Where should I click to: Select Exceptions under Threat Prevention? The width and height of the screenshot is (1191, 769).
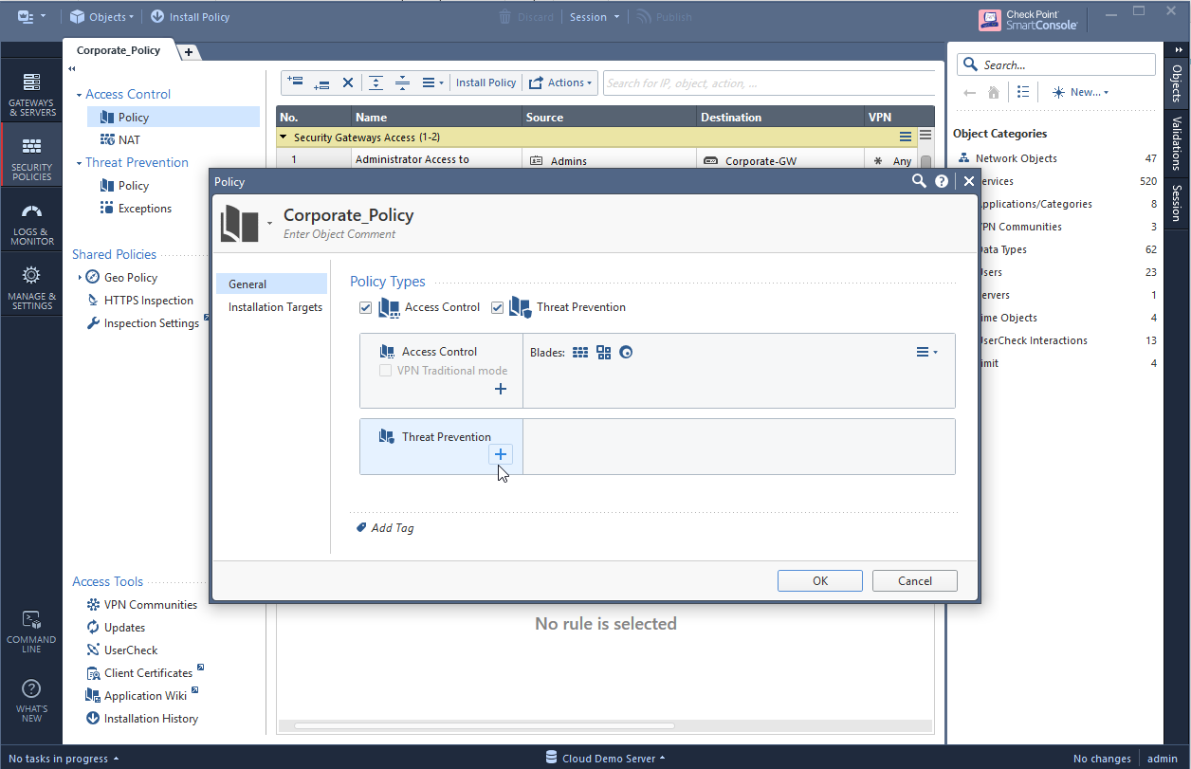click(x=137, y=209)
